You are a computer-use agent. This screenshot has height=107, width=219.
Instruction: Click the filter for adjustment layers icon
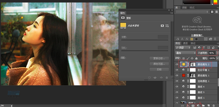(x=199, y=47)
